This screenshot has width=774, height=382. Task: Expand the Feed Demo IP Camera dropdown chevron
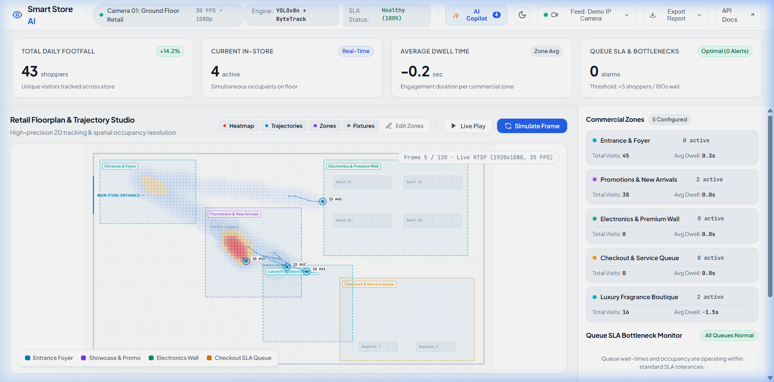pyautogui.click(x=627, y=15)
